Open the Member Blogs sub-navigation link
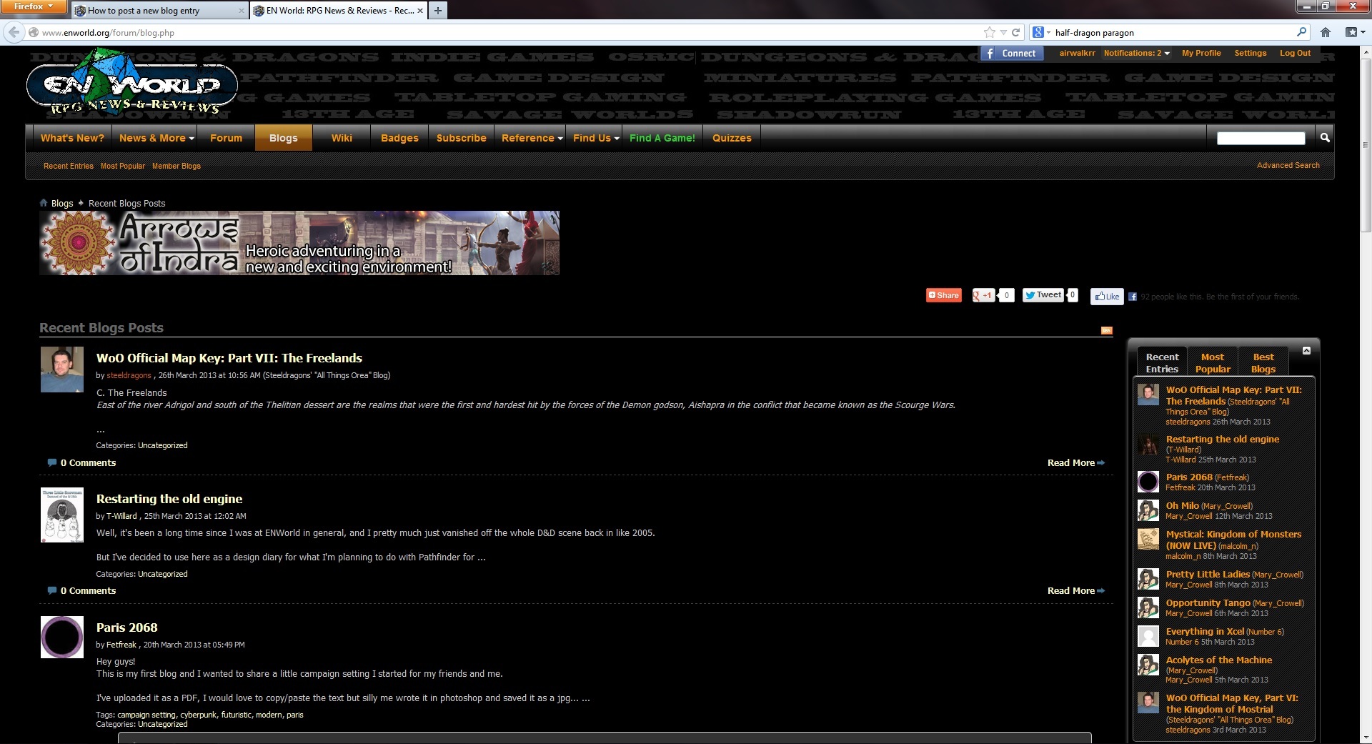 (x=176, y=166)
